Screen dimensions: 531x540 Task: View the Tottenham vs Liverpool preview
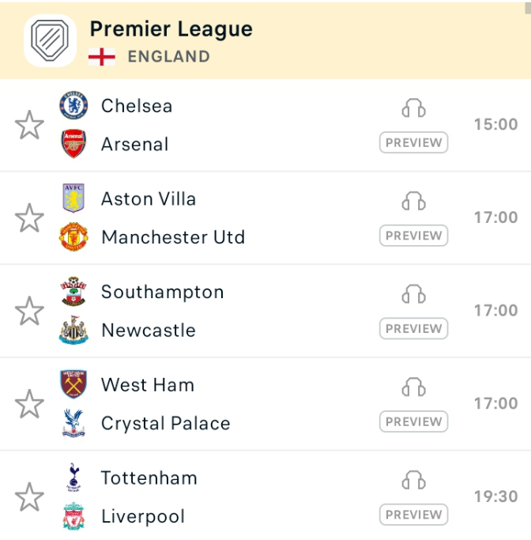413,515
